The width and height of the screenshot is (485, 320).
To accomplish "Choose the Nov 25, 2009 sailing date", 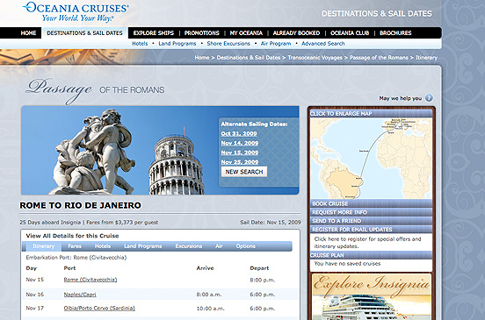I will [x=240, y=162].
